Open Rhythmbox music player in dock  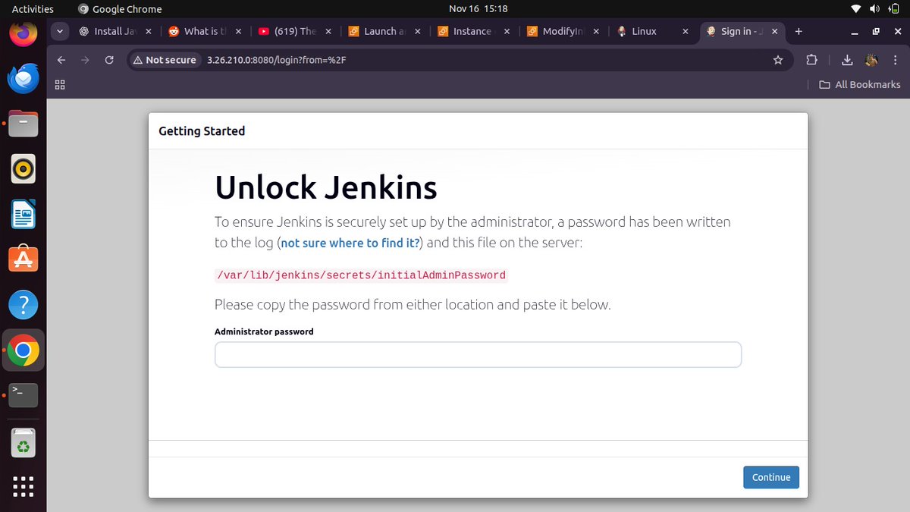coord(24,168)
